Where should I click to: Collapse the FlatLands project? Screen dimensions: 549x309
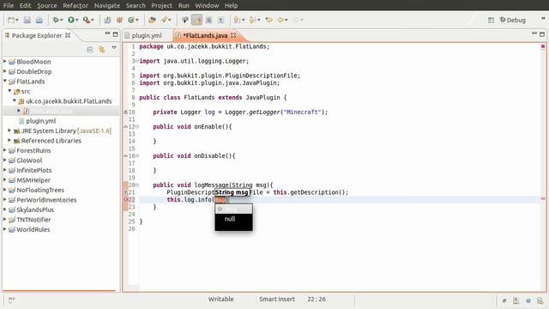click(5, 81)
